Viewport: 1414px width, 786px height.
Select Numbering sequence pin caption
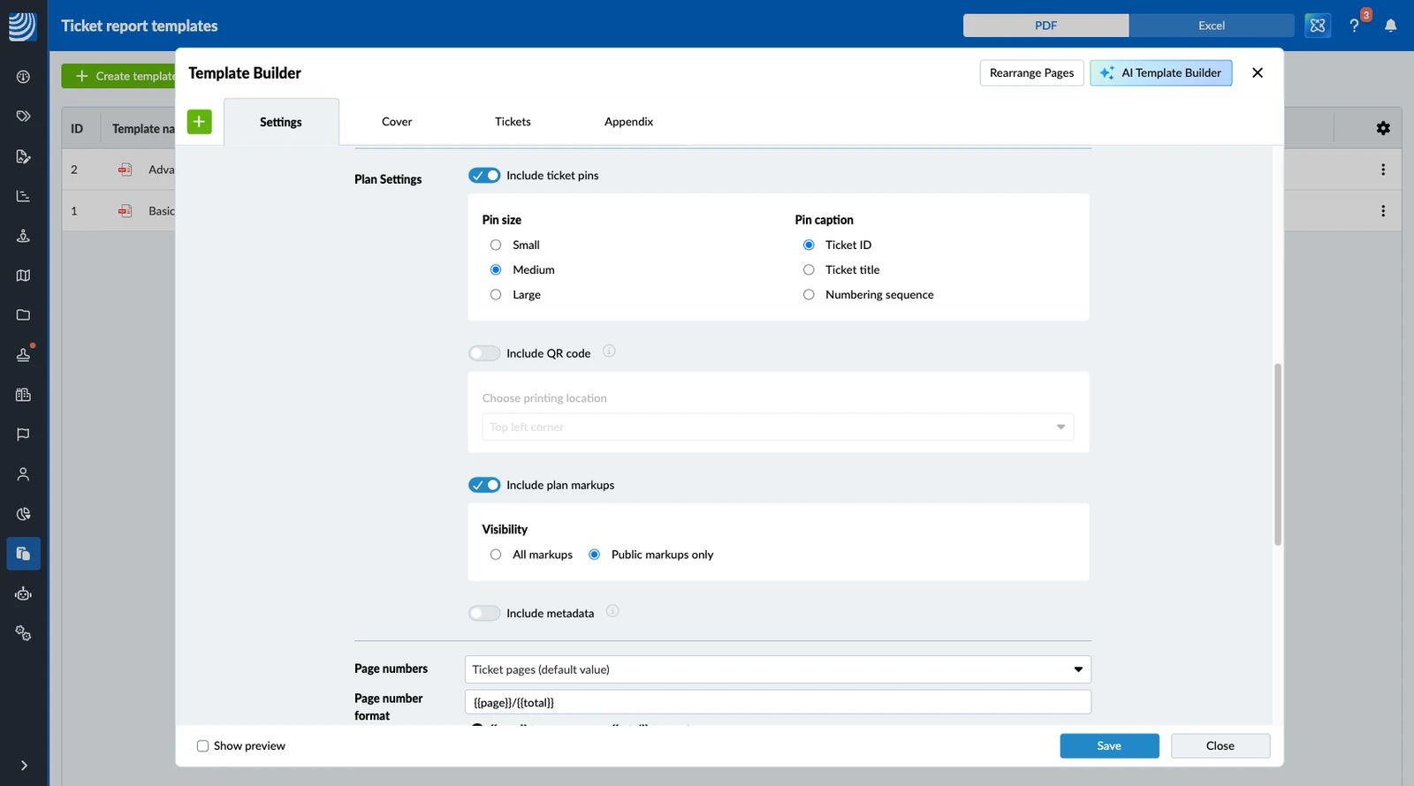pyautogui.click(x=809, y=295)
